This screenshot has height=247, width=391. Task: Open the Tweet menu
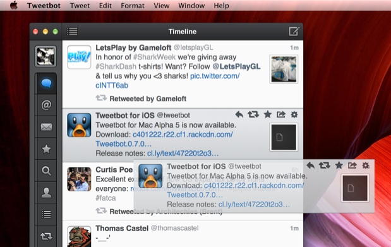click(x=80, y=6)
